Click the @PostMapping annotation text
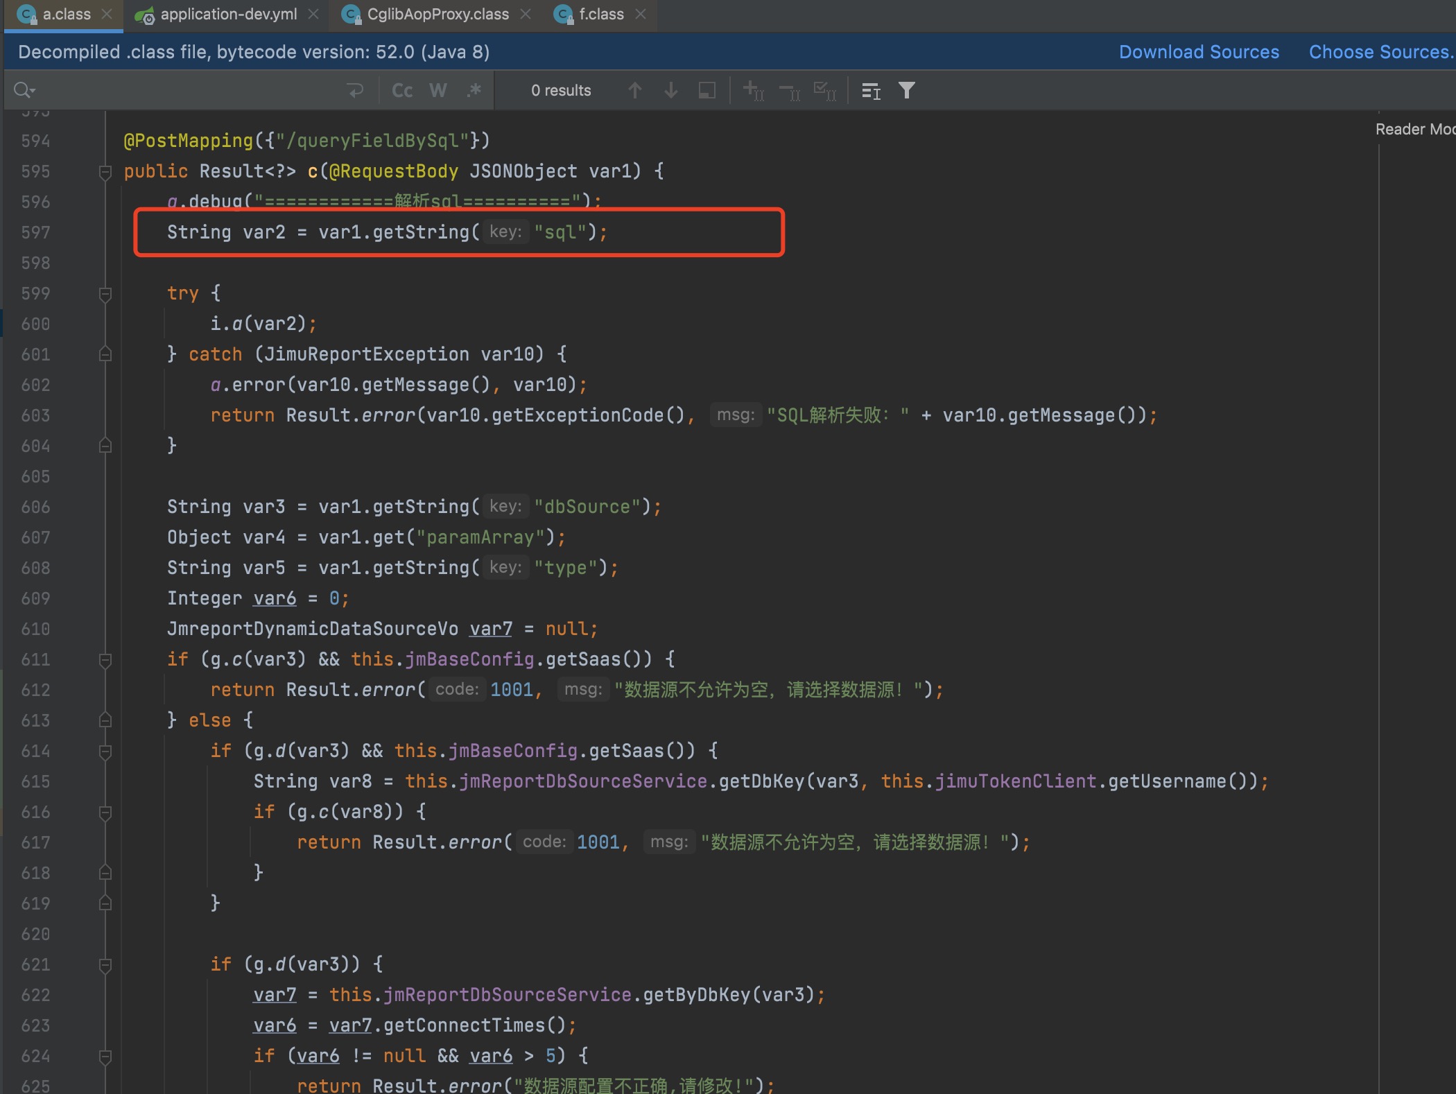 189,141
